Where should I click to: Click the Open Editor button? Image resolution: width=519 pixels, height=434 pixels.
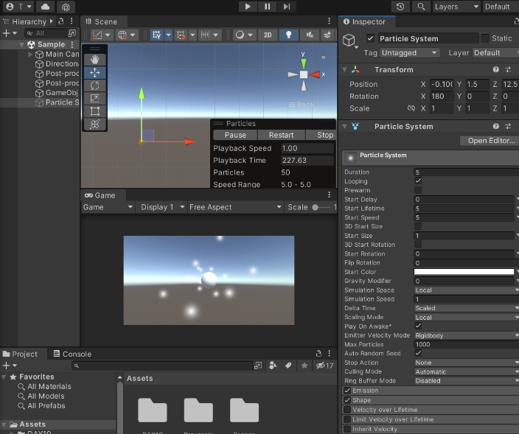pyautogui.click(x=490, y=141)
